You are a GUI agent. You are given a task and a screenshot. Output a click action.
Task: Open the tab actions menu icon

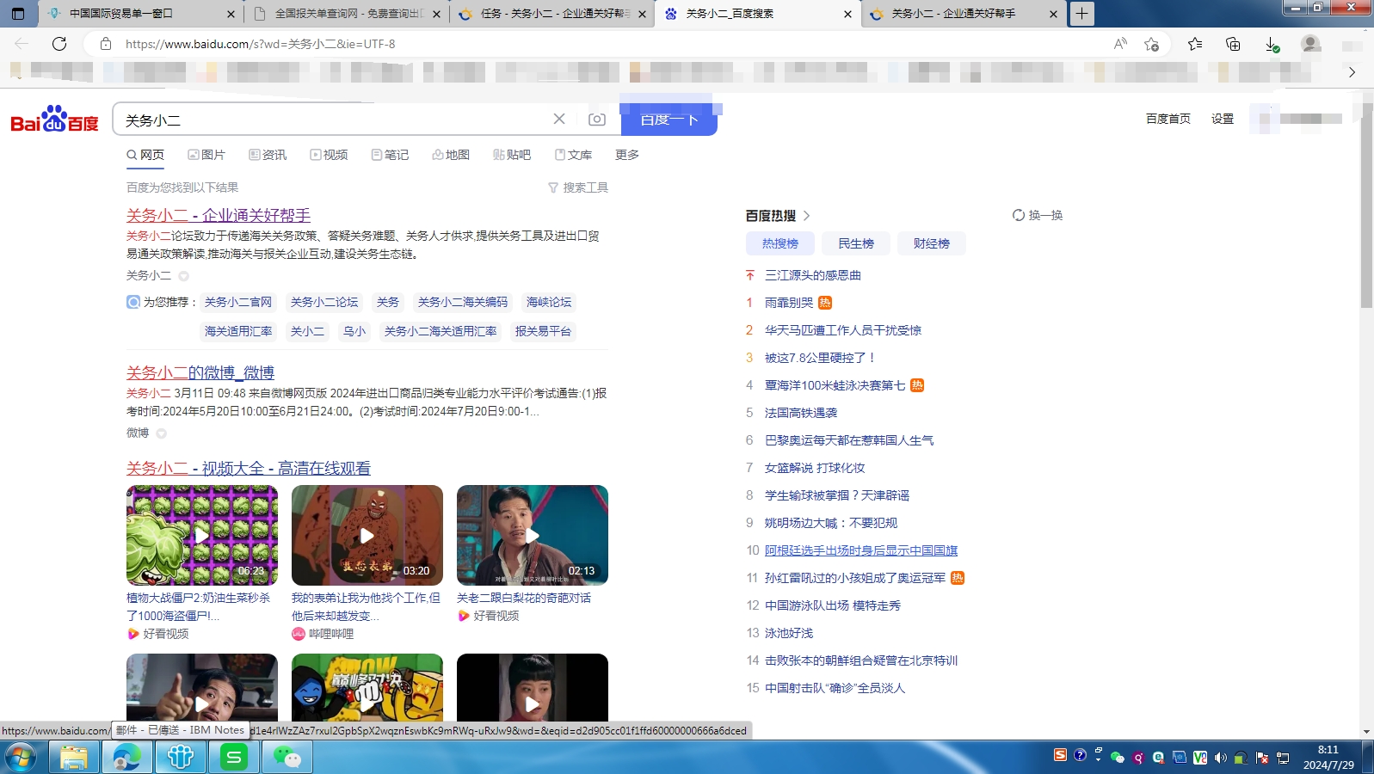click(18, 14)
